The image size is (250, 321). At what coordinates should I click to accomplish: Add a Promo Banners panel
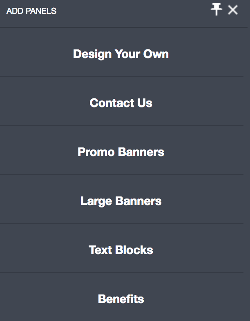(x=121, y=152)
